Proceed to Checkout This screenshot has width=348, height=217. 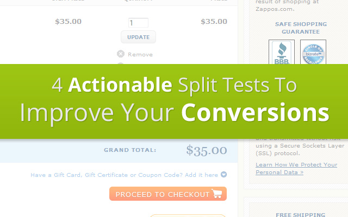pos(167,194)
